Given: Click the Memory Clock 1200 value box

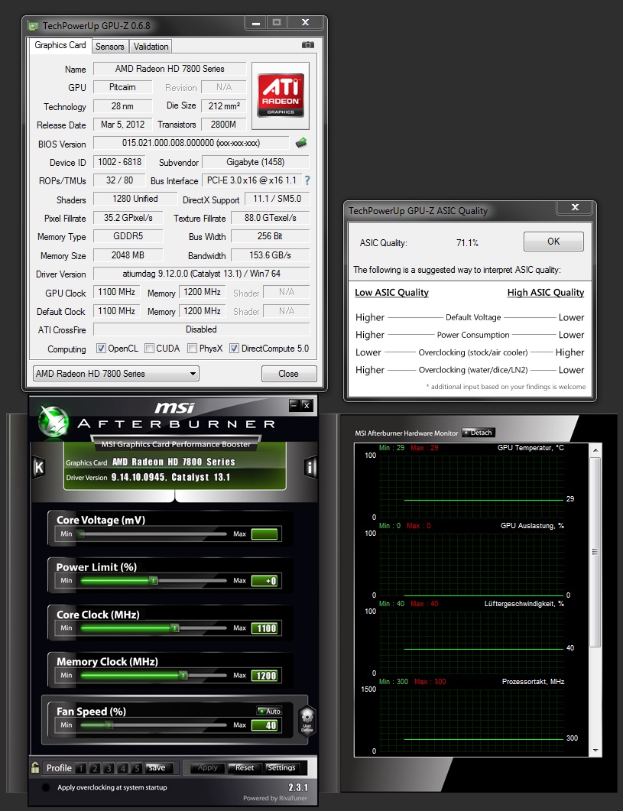Looking at the screenshot, I should click(x=264, y=676).
